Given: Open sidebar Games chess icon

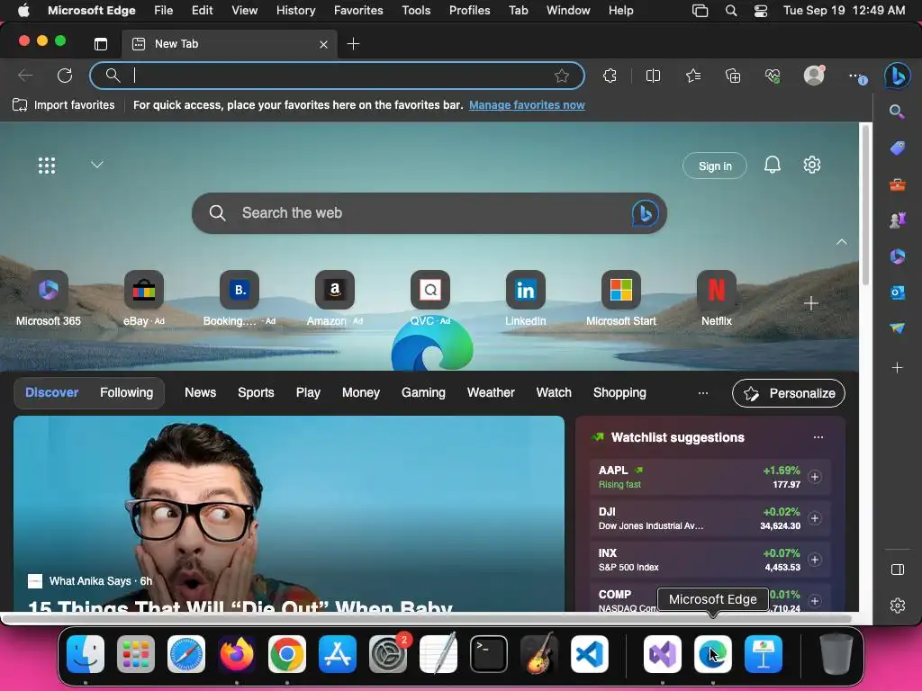Looking at the screenshot, I should point(897,220).
